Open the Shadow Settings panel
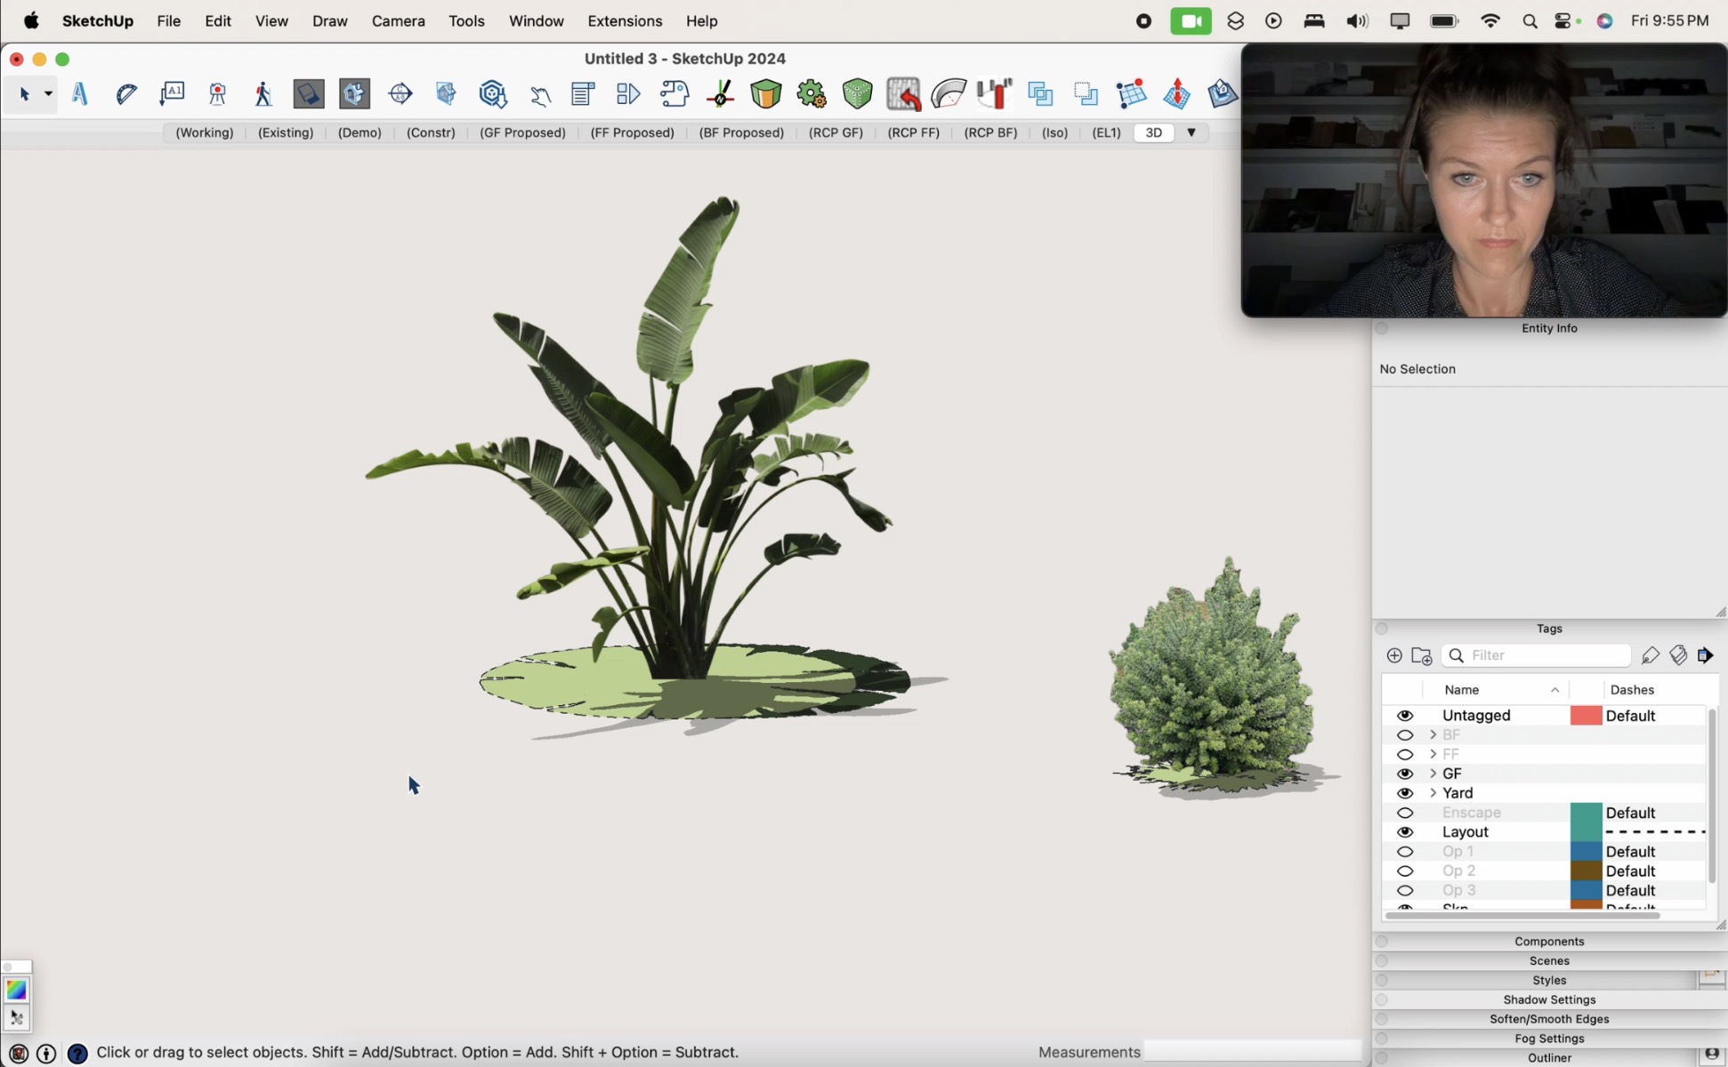The width and height of the screenshot is (1728, 1067). click(x=1549, y=999)
